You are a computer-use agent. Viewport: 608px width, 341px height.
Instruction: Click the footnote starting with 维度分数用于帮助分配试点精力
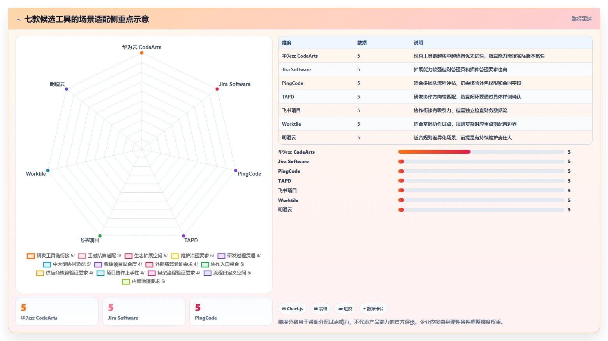[391, 322]
